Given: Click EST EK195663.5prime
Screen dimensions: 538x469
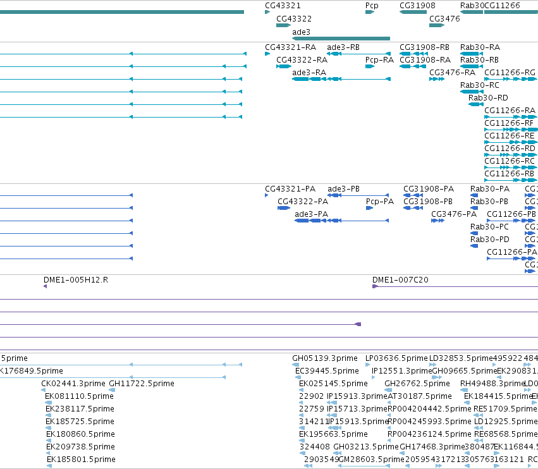Looking at the screenshot, I should tap(333, 434).
